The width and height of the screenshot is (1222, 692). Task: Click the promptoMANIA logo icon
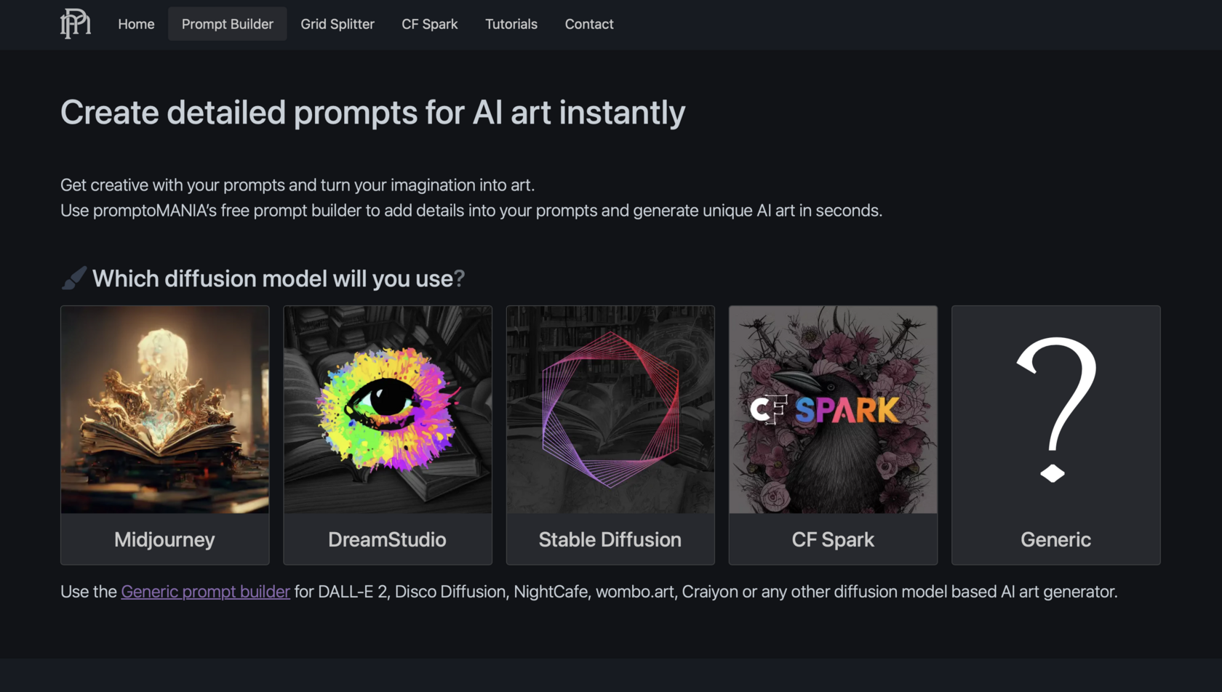(76, 24)
